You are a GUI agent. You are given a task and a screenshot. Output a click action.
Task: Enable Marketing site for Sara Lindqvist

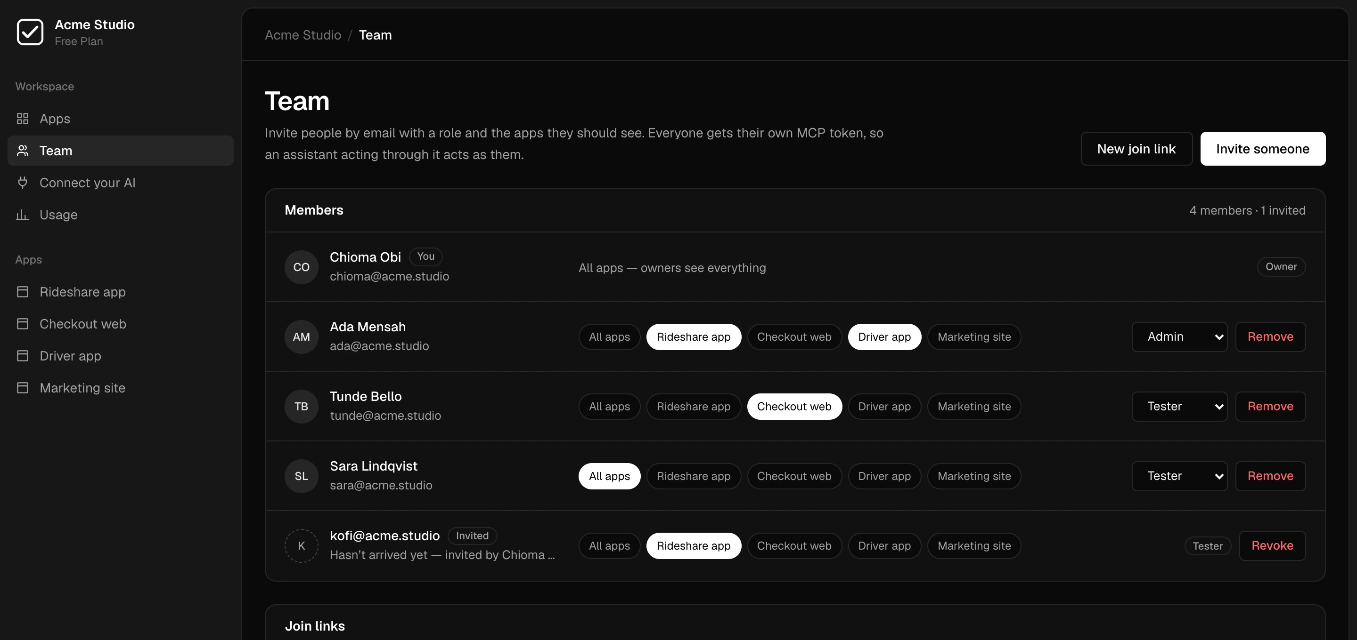point(974,476)
